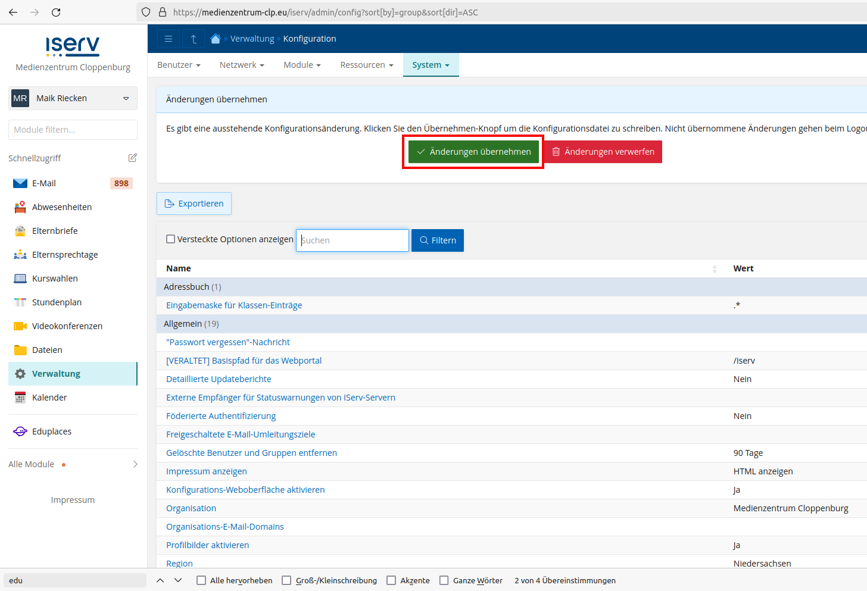Check the Ganze Wörter option
Viewport: 867px width, 591px height.
[444, 580]
